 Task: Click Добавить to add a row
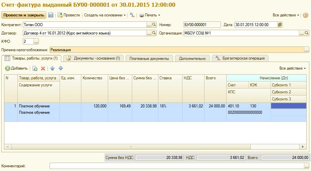pos(16,68)
